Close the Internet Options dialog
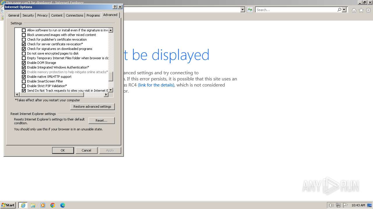This screenshot has width=373, height=209. pyautogui.click(x=120, y=7)
